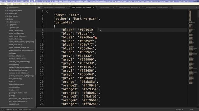
Task: Open the View menu
Action: [32, 4]
